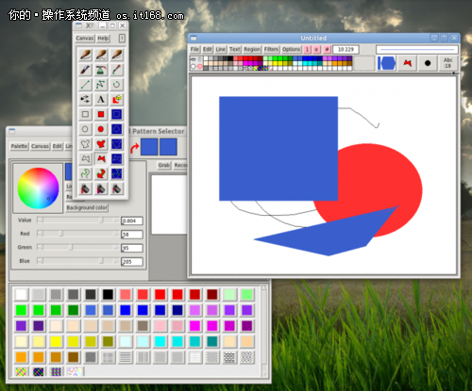The width and height of the screenshot is (472, 391).
Task: Pick the spray can tool
Action: click(101, 70)
